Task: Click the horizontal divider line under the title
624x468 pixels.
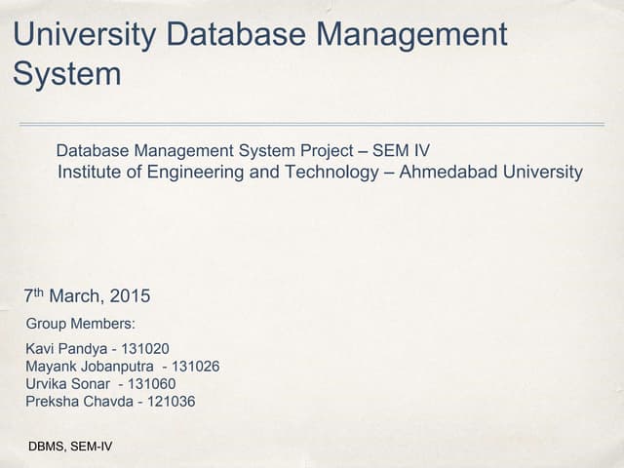Action: pos(311,125)
